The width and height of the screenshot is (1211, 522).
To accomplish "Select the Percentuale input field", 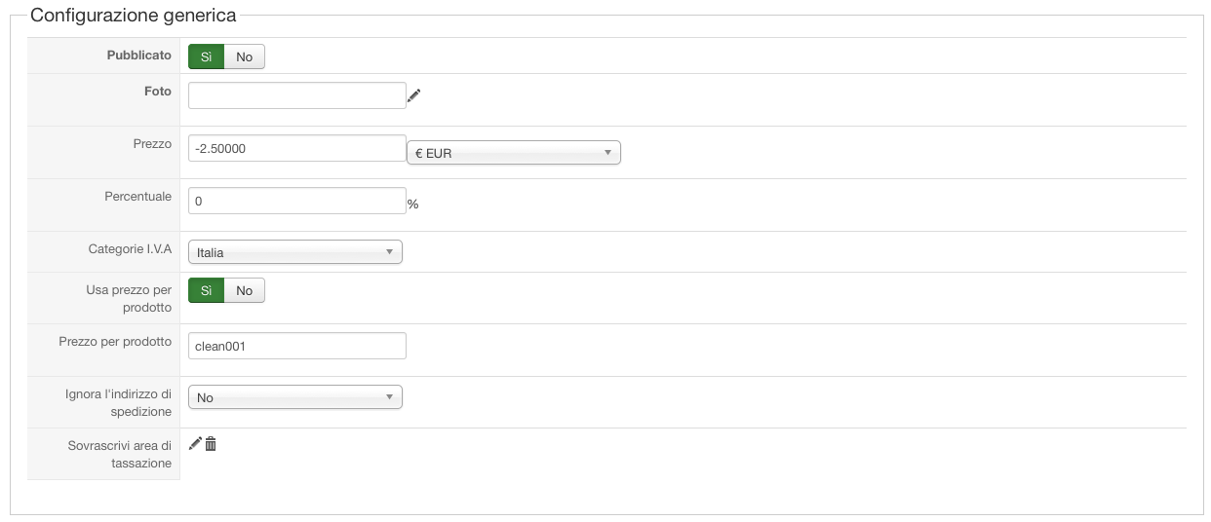I will tap(296, 201).
